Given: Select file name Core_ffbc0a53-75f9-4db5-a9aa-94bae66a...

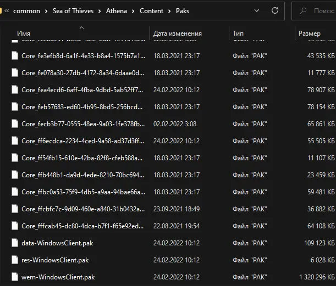Looking at the screenshot, I should point(84,192).
